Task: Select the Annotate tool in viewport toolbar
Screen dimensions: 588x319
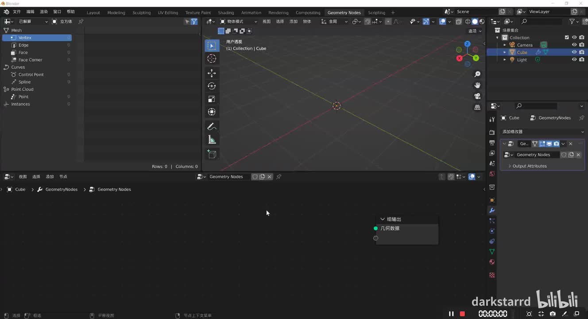Action: coord(212,127)
